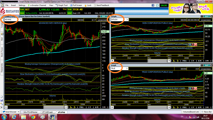Viewport: 213px width, 120px height.
Task: Set TRUE graph range to 3M
Action: 207,107
